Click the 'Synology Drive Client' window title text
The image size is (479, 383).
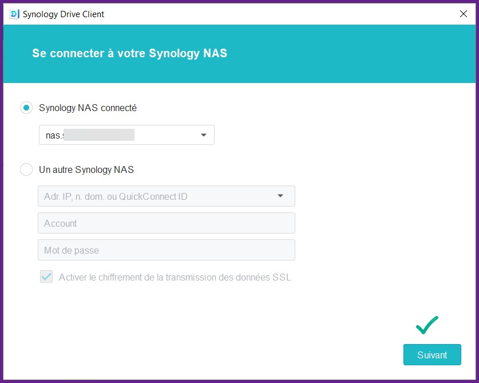coord(63,14)
